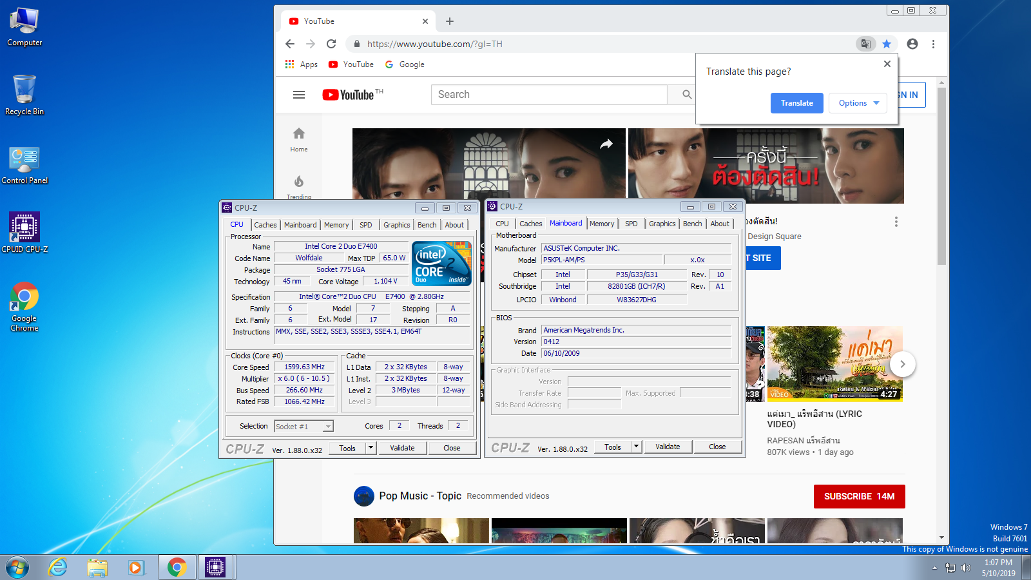Switch to CPU-Z via the taskbar button
1031x580 pixels.
coord(215,568)
